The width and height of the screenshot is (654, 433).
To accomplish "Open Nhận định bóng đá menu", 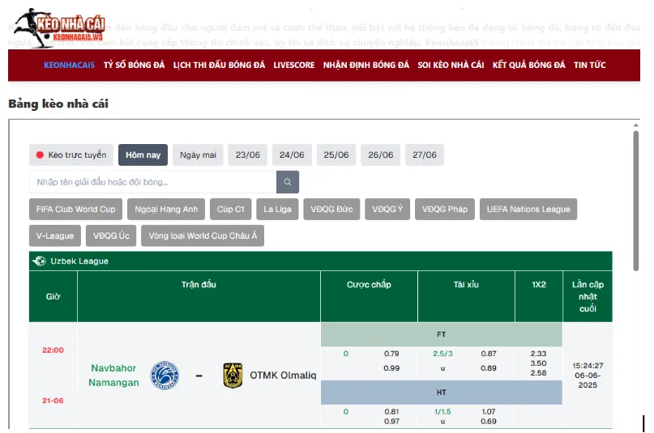I will click(366, 65).
